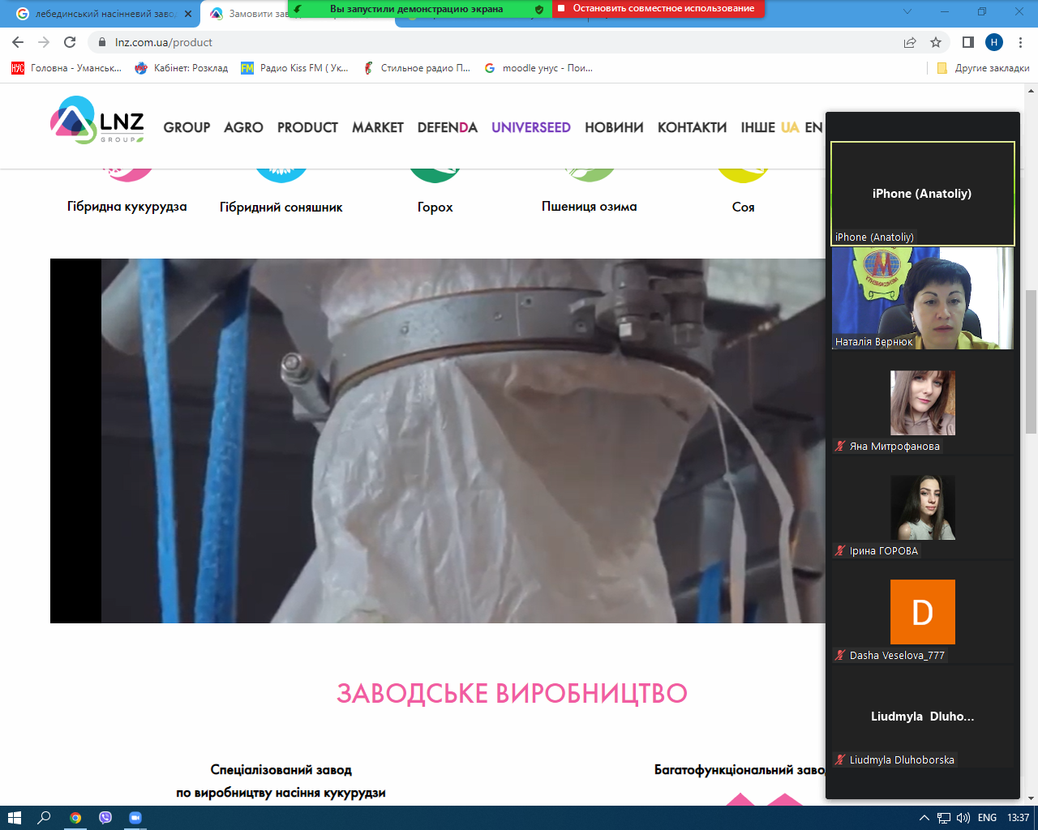This screenshot has width=1038, height=830.
Task: Select iPhone (Anatoliy) participant tile
Action: 923,194
